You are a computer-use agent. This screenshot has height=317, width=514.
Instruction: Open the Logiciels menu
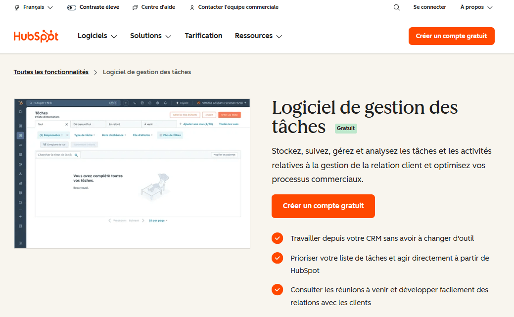pyautogui.click(x=97, y=36)
